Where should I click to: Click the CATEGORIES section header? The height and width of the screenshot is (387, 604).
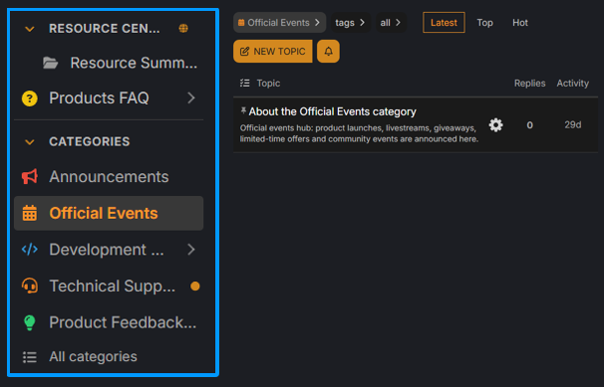(90, 142)
